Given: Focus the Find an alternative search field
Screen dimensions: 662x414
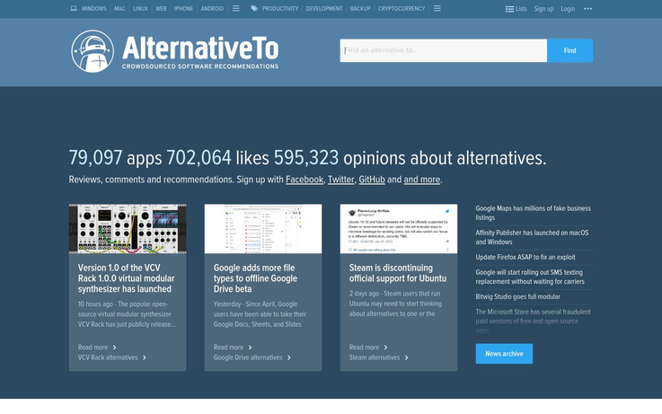Looking at the screenshot, I should point(444,50).
